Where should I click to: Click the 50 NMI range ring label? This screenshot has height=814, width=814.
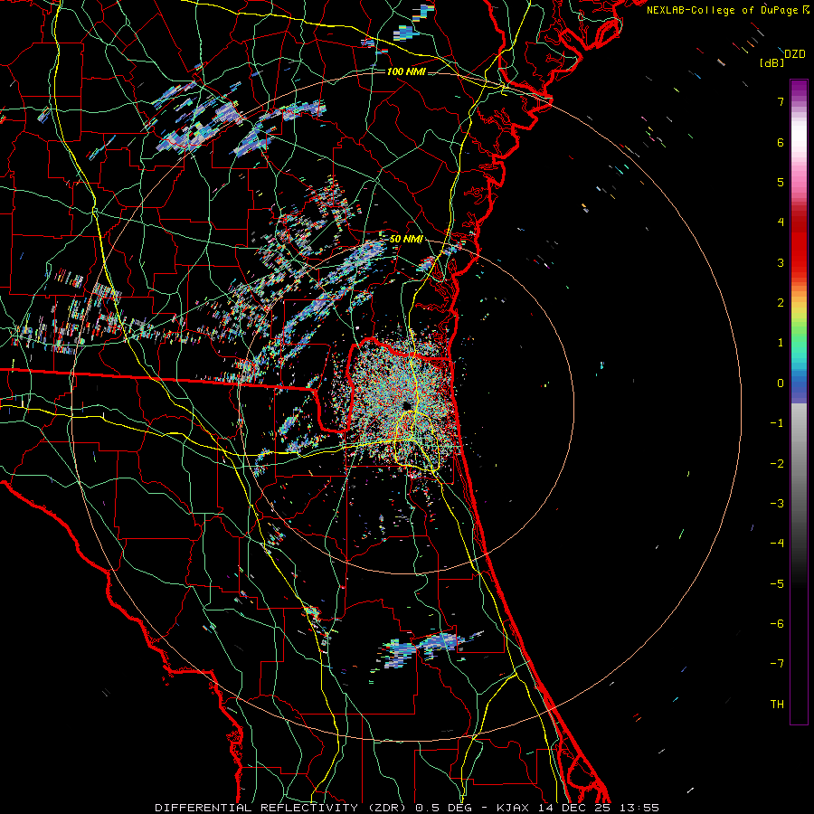click(x=406, y=239)
